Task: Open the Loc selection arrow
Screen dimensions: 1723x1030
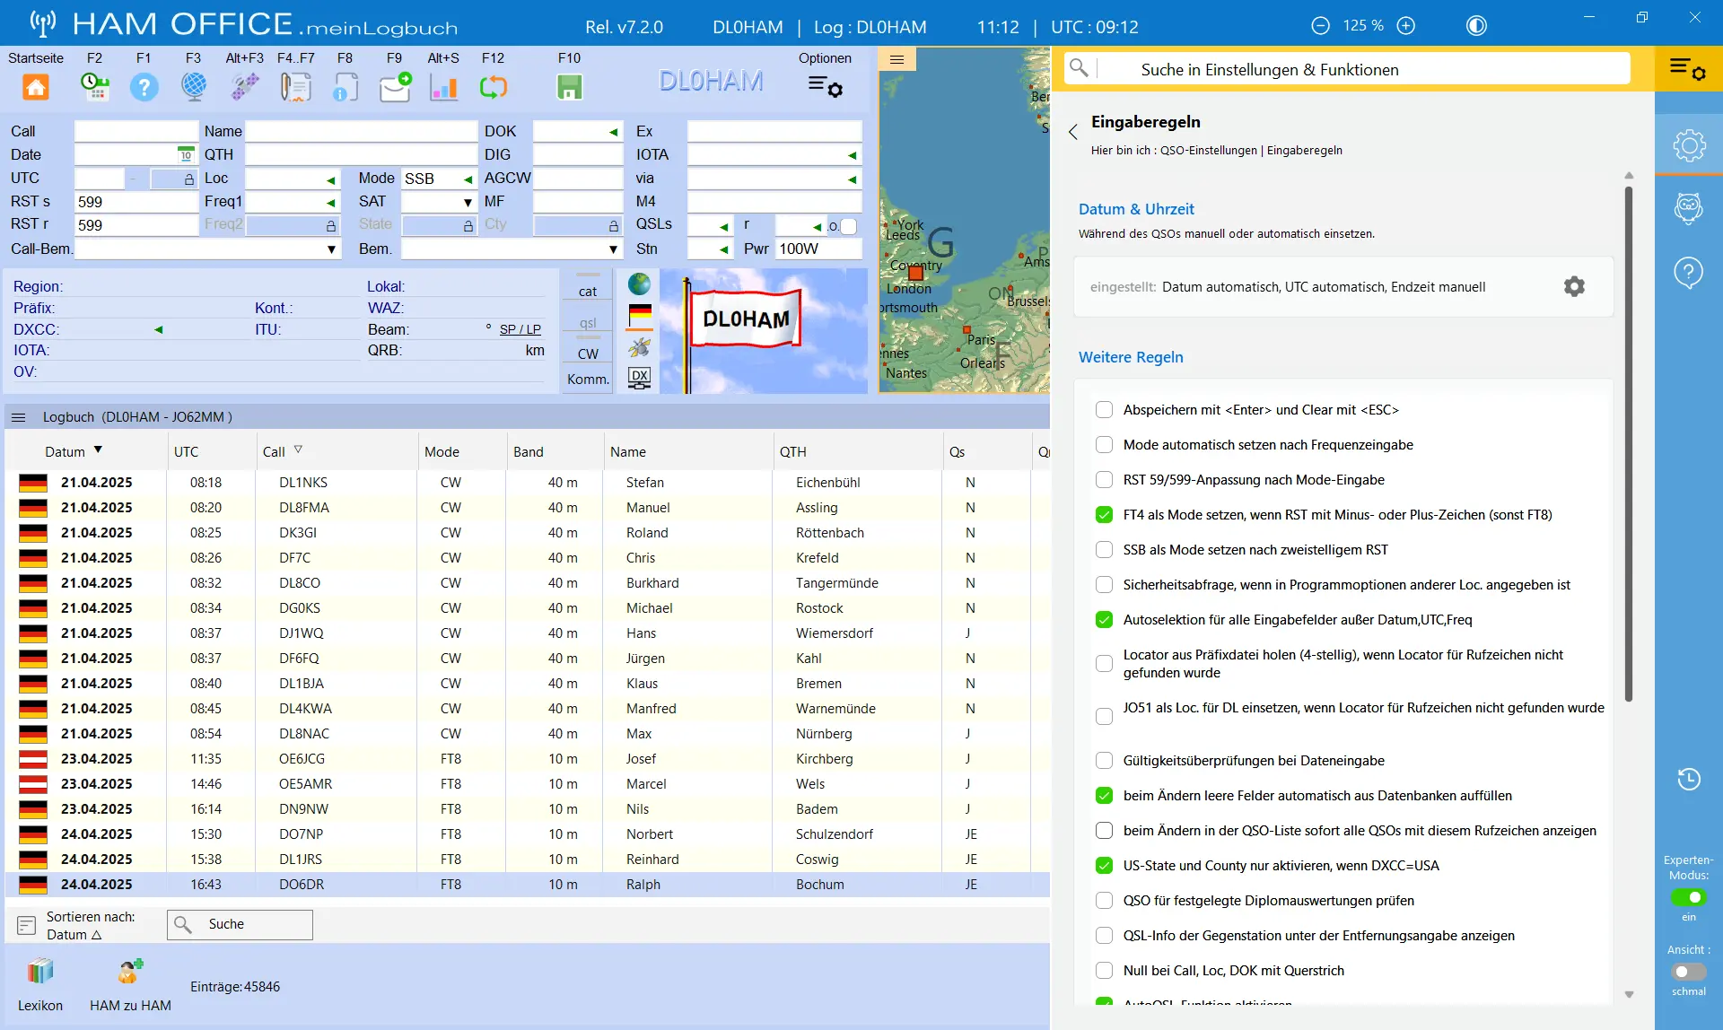Action: coord(331,179)
